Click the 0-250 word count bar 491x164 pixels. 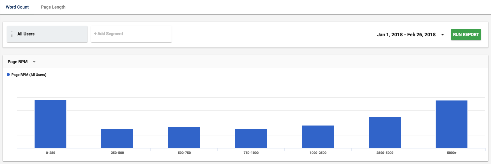coord(50,124)
